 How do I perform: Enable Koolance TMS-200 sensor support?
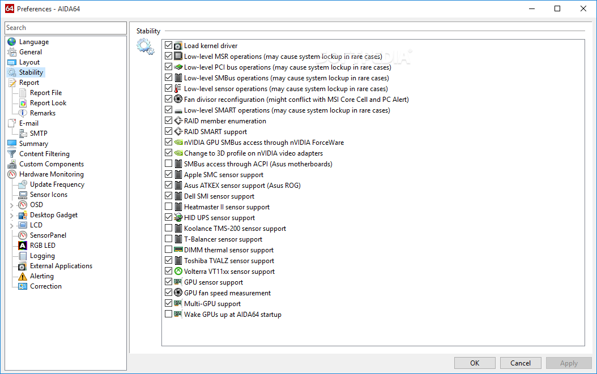point(168,228)
